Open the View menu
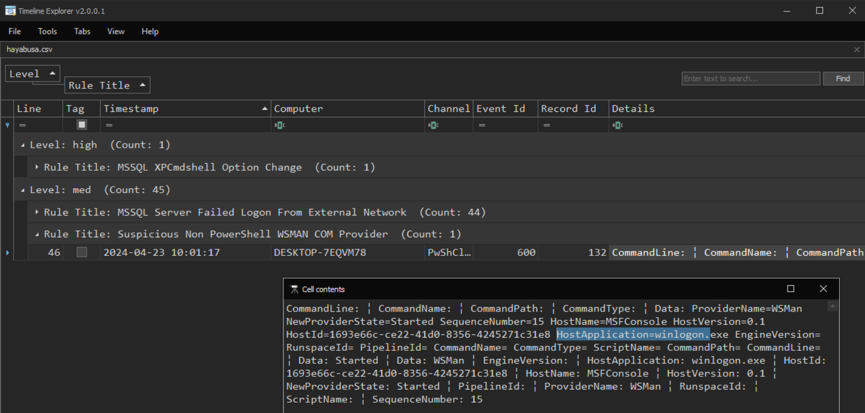This screenshot has height=413, width=865. tap(116, 32)
